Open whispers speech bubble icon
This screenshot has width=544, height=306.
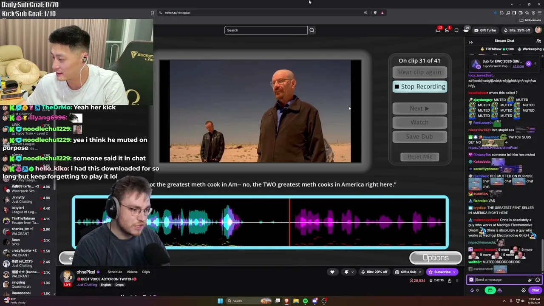point(456,30)
